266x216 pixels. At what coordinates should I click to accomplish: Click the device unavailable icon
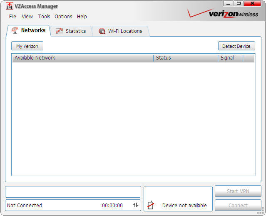pos(150,205)
